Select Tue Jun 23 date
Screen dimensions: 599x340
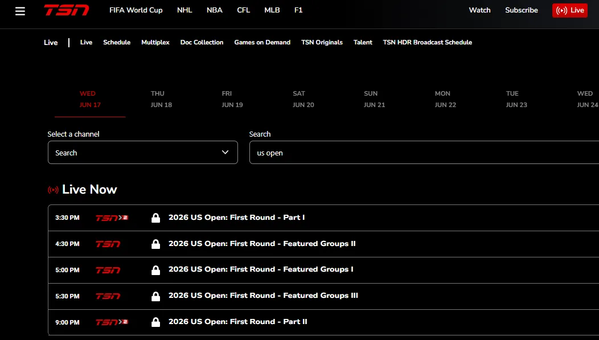click(516, 99)
